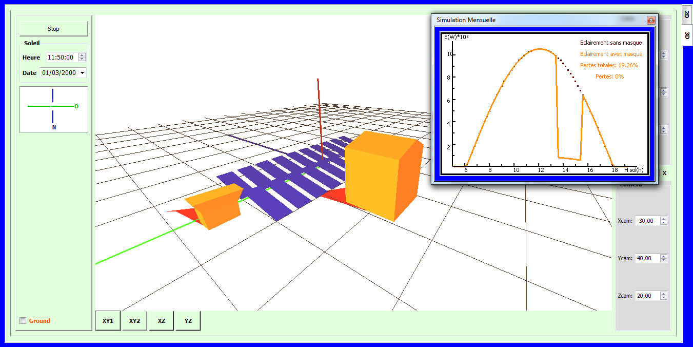Image resolution: width=693 pixels, height=347 pixels.
Task: Open the 3D tab
Action: [x=687, y=35]
